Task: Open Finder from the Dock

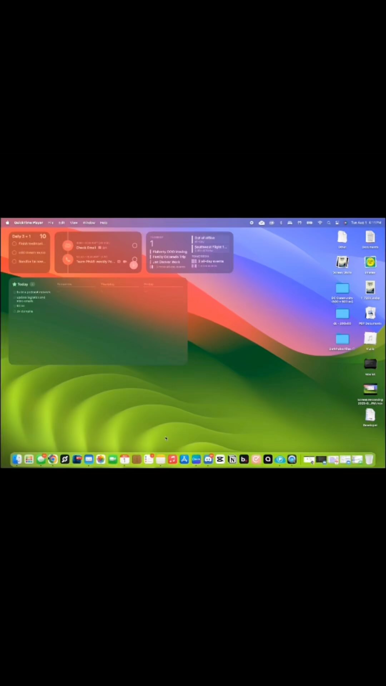Action: 17,459
